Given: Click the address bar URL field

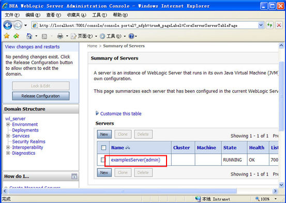Looking at the screenshot, I should click(x=145, y=25).
